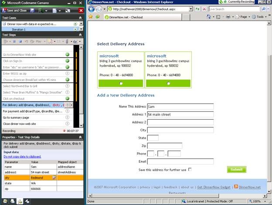Click pending status icon for 'Go to summary page'

coord(68,118)
